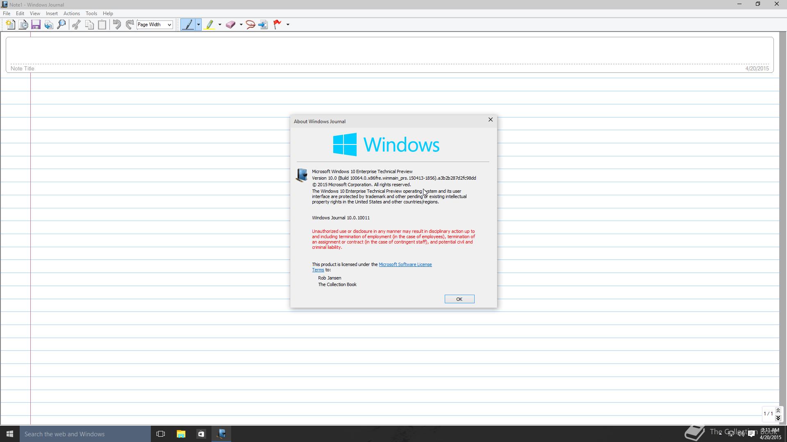Click OK in About Windows Journal dialog
787x442 pixels.
point(459,299)
